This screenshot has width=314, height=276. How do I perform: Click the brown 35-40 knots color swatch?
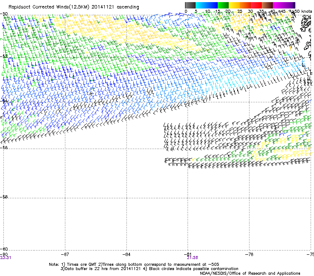pyautogui.click(x=267, y=5)
